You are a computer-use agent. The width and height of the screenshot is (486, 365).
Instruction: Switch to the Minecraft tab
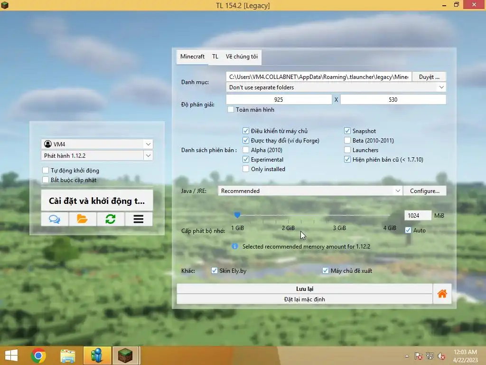[x=192, y=57]
